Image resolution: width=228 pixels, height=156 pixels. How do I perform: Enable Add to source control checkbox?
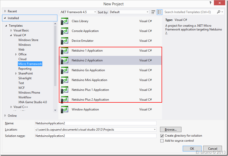pos(162,141)
